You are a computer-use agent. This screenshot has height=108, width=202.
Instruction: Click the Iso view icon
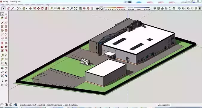154,8
